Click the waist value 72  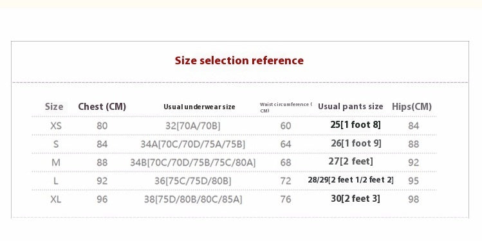(286, 181)
